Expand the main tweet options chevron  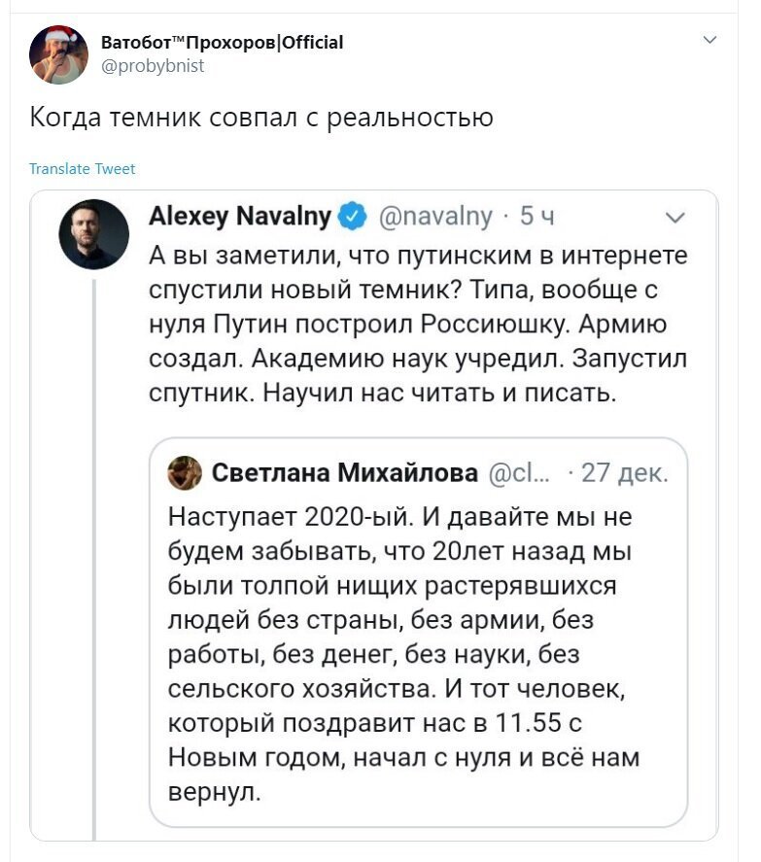pos(709,40)
